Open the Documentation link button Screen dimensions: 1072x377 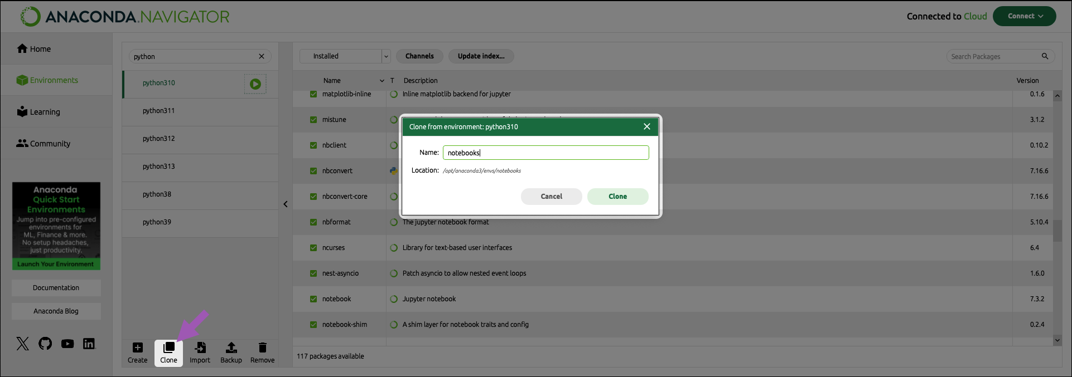pos(56,288)
